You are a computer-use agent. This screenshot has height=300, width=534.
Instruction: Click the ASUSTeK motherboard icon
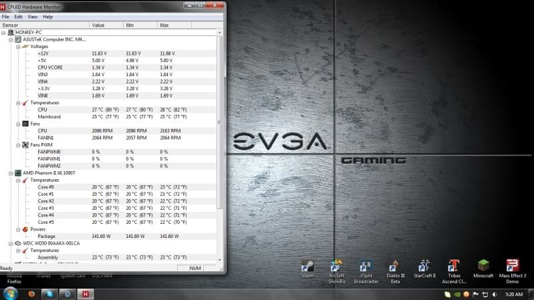click(x=18, y=39)
